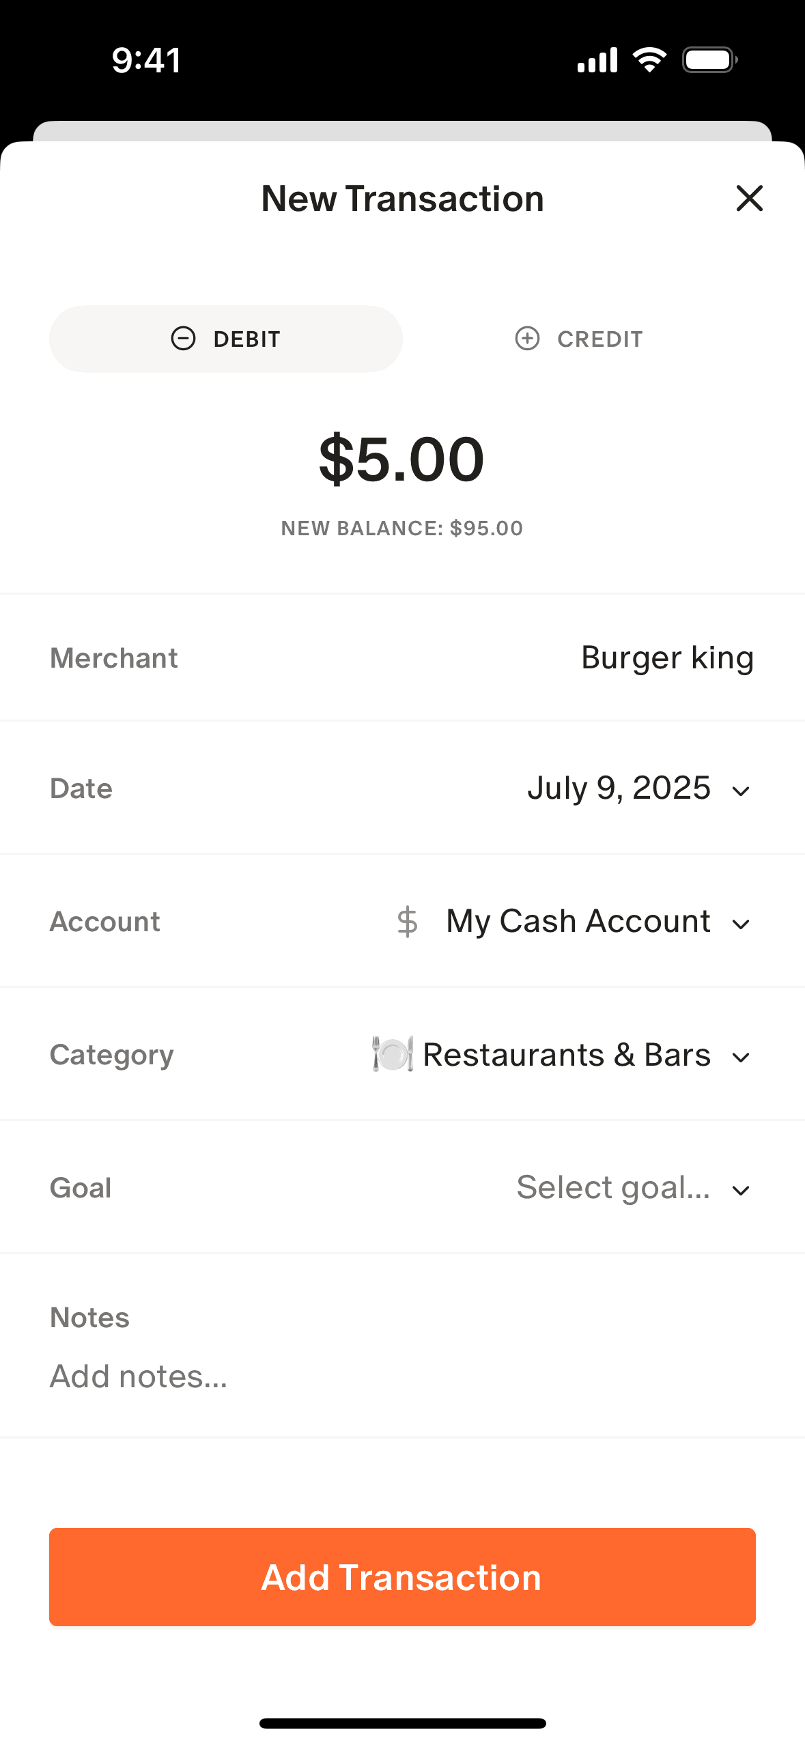Close the New Transaction sheet
The image size is (805, 1745).
point(749,199)
